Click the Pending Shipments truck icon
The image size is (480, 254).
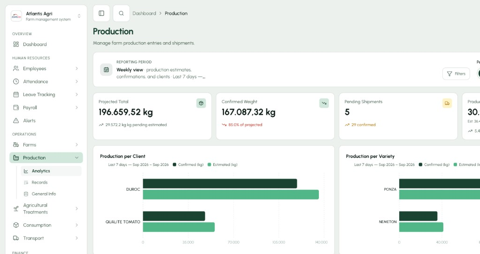(x=447, y=103)
